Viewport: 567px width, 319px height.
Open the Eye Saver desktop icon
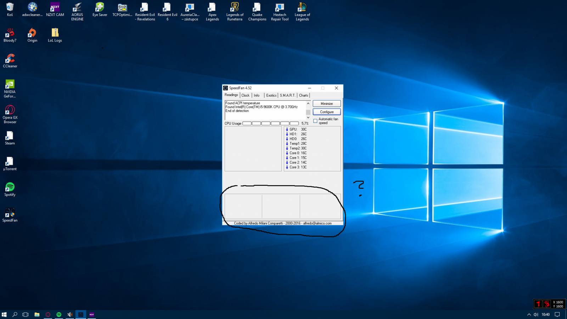pyautogui.click(x=100, y=10)
